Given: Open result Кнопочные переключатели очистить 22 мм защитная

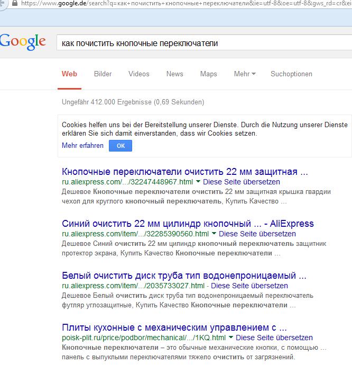Looking at the screenshot, I should pyautogui.click(x=185, y=172).
